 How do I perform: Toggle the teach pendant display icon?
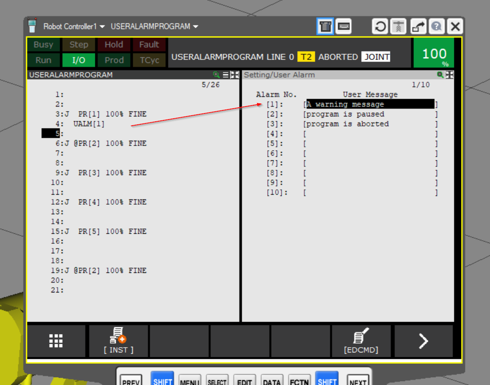tap(325, 27)
